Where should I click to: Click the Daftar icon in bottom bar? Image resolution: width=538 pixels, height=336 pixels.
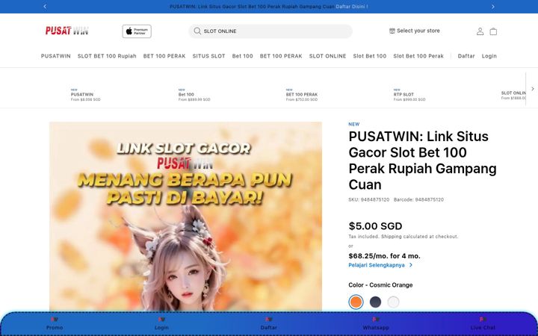pos(269,320)
